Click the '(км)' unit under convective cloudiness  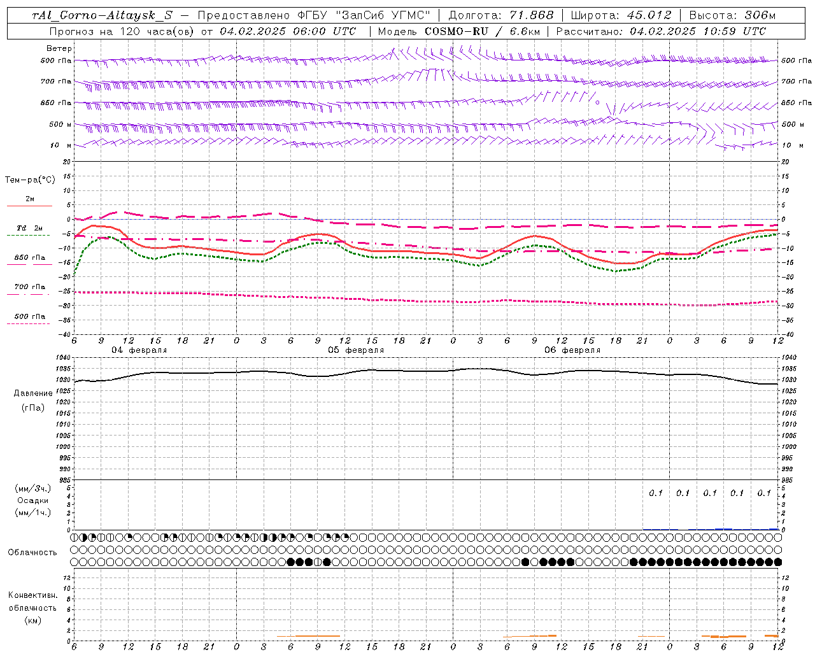pos(33,620)
